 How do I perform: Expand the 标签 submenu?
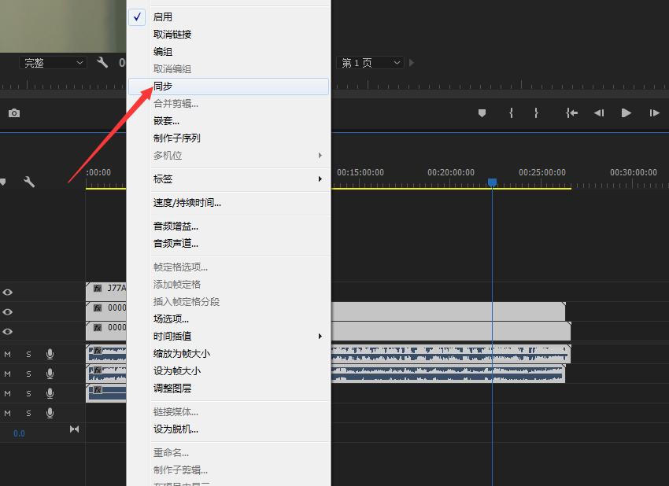(228, 179)
